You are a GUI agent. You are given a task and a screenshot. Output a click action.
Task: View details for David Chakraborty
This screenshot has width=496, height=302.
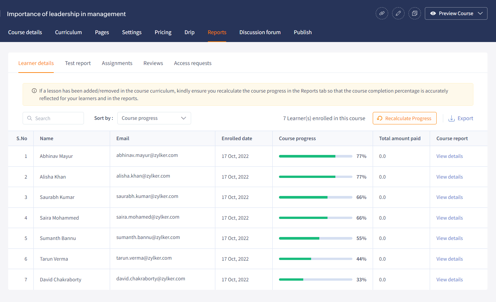(449, 279)
